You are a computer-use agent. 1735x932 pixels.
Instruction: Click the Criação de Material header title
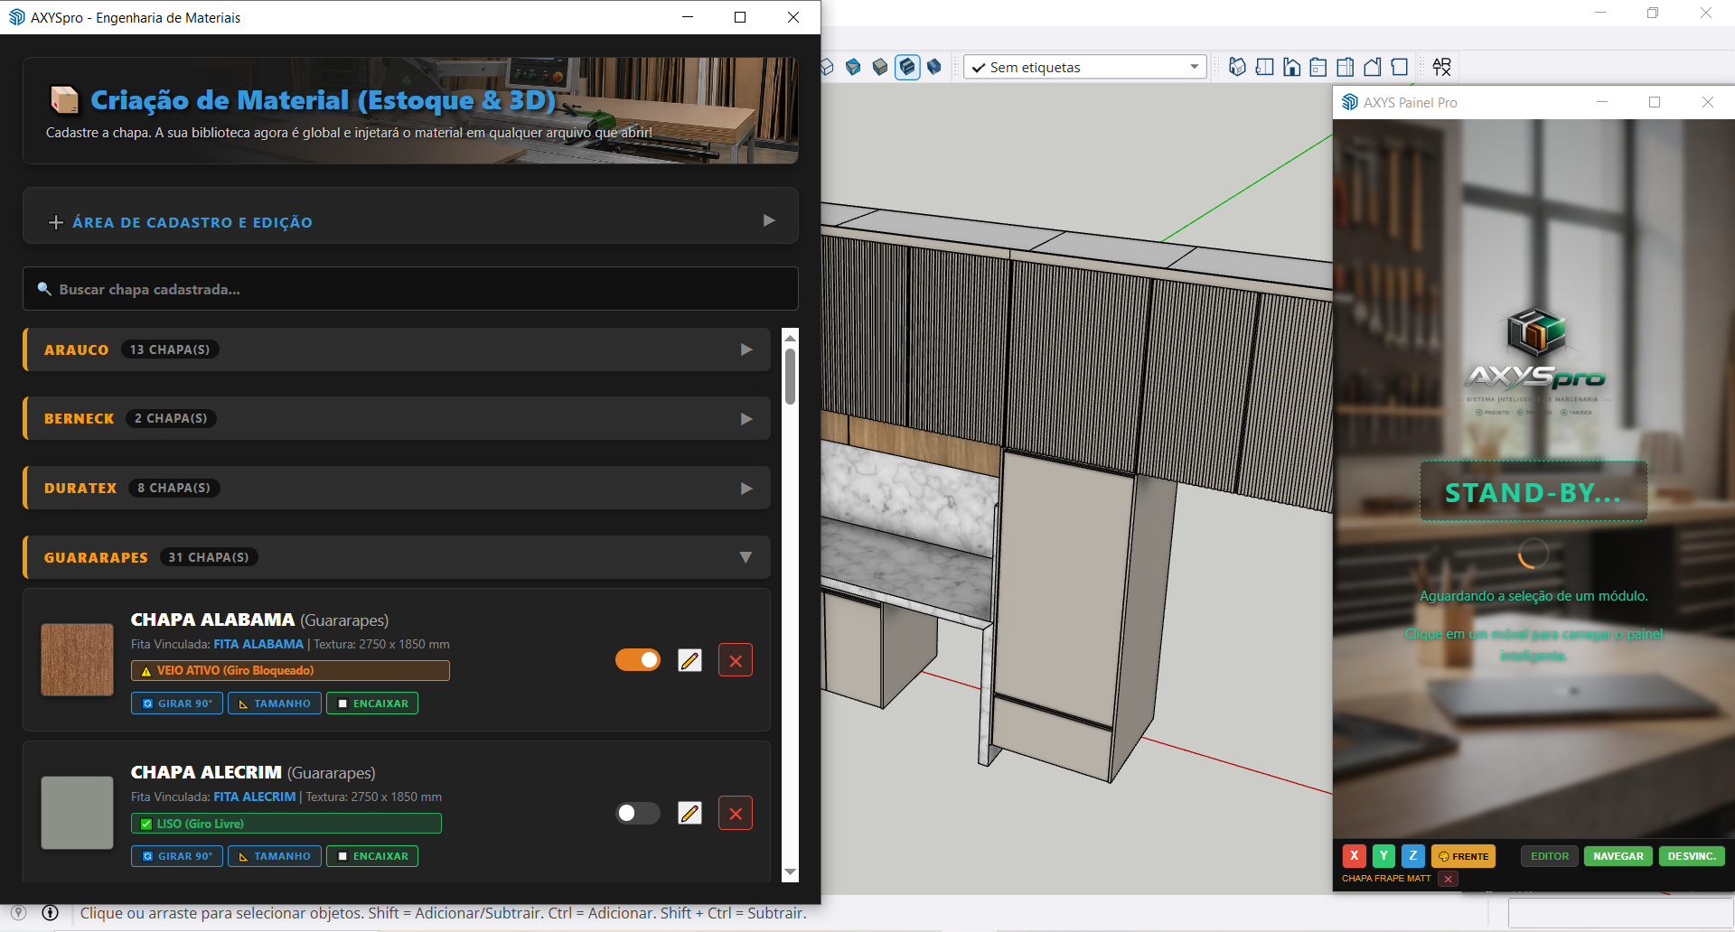click(323, 100)
